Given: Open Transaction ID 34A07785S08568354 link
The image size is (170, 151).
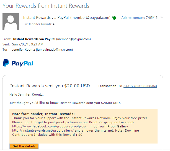Looking at the screenshot, I should (140, 86).
